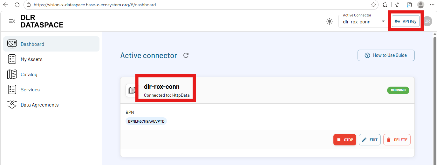The image size is (437, 165).
Task: Toggle light/dark theme sun icon
Action: point(330,21)
